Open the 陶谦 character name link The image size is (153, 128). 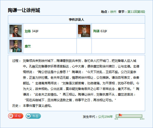tap(96, 31)
